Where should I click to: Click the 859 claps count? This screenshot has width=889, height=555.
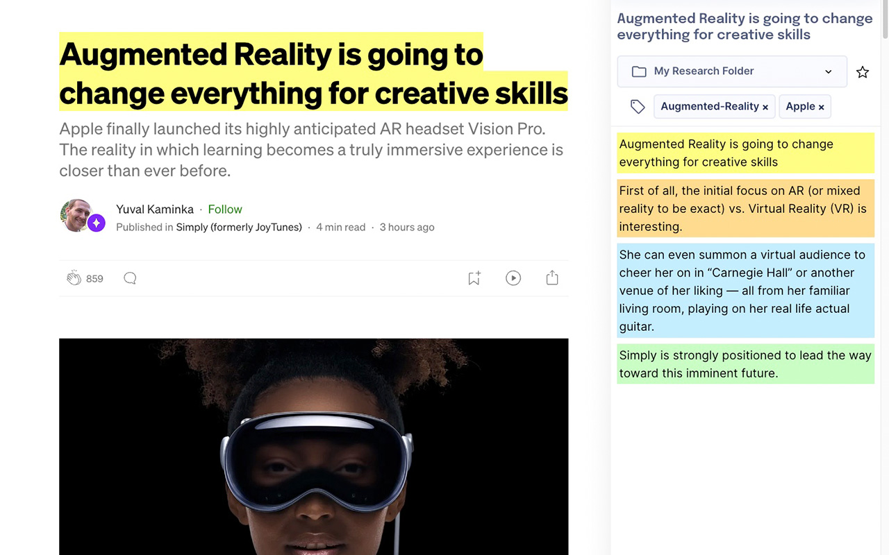pyautogui.click(x=94, y=279)
